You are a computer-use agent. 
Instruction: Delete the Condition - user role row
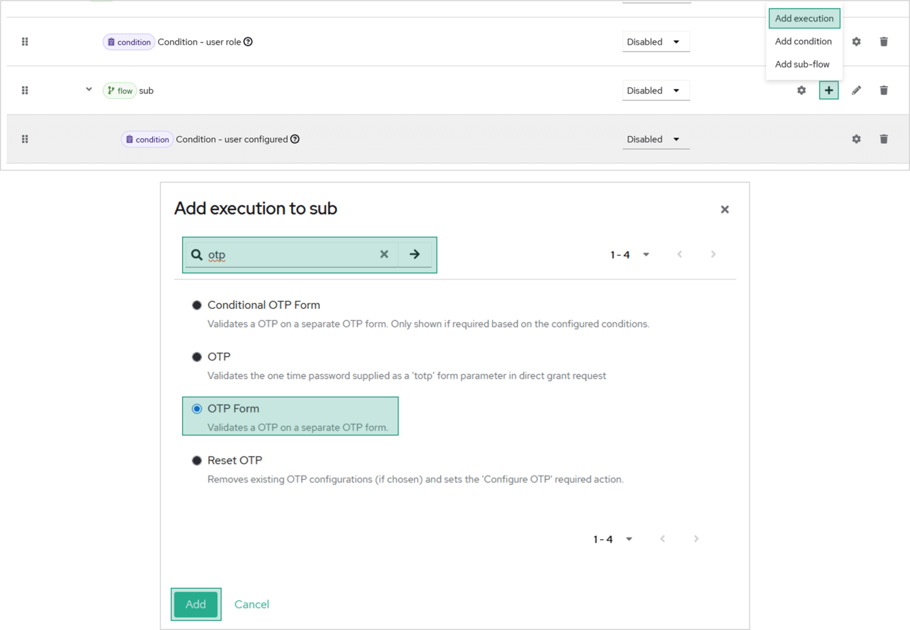[883, 42]
